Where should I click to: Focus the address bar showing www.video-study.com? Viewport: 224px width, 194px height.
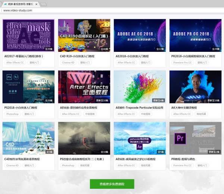112,10
